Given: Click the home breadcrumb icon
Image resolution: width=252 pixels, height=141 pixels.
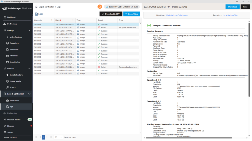Looking at the screenshot, I should point(36,7).
